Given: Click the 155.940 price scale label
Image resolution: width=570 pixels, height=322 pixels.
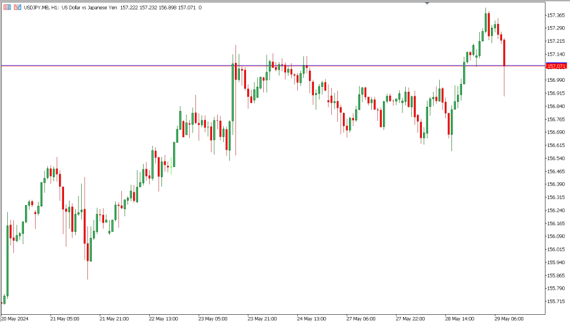Looking at the screenshot, I should (556, 262).
